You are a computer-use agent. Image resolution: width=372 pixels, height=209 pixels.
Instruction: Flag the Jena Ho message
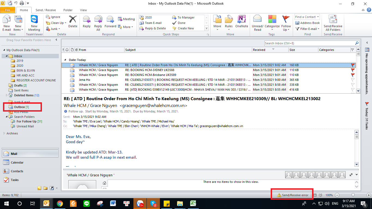tap(353, 80)
